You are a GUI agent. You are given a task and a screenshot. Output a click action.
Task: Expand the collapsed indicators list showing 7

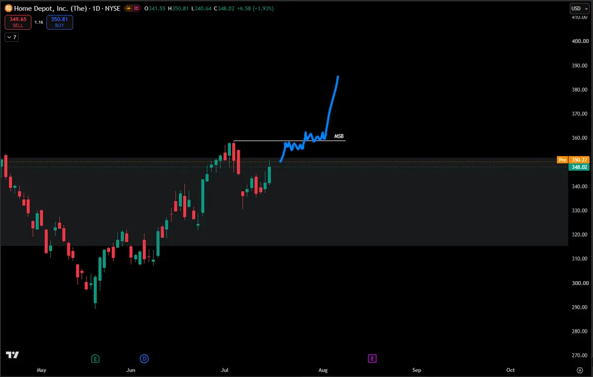pos(11,37)
